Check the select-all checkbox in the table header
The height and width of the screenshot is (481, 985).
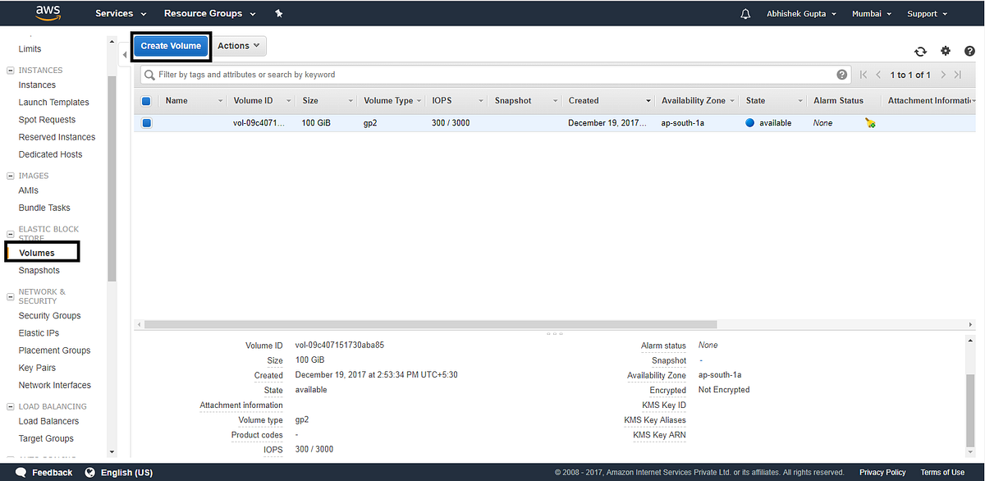click(x=146, y=100)
